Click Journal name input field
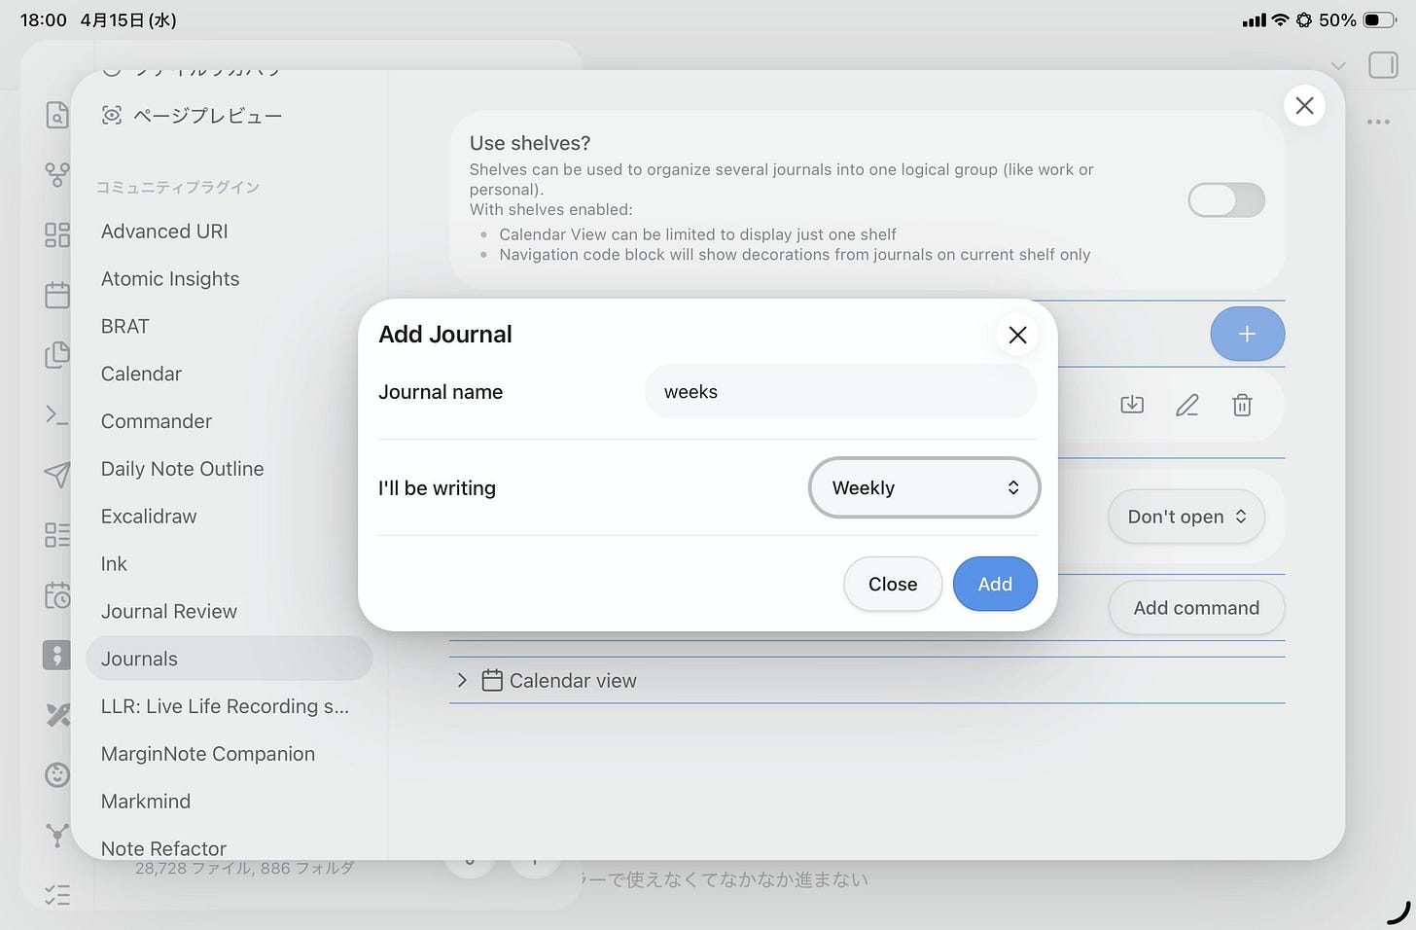Viewport: 1416px width, 930px height. [841, 392]
